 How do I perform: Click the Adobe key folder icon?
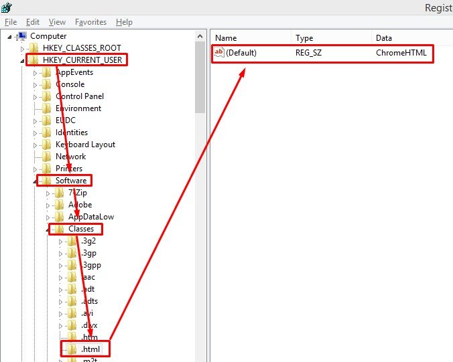click(x=60, y=205)
